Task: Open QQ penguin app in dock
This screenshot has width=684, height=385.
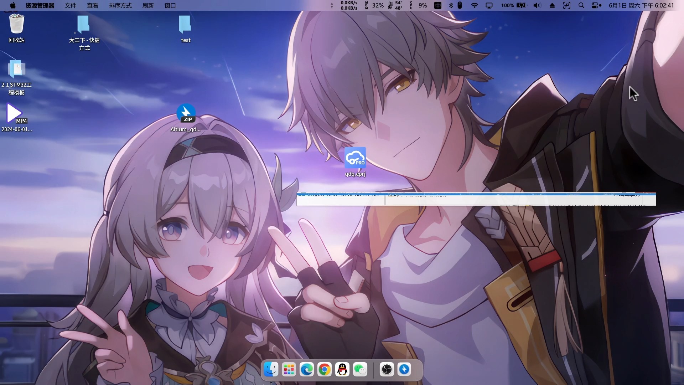Action: (342, 369)
